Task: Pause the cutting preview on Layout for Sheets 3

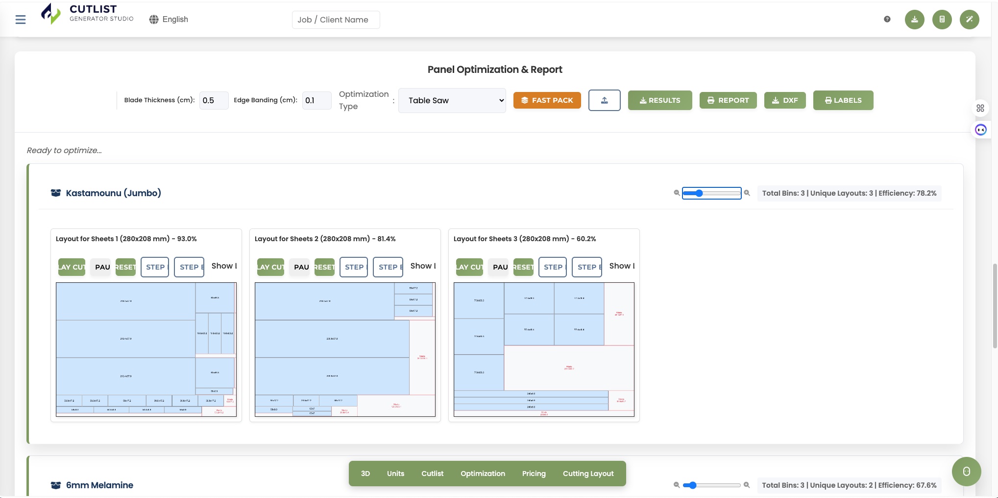Action: (499, 267)
